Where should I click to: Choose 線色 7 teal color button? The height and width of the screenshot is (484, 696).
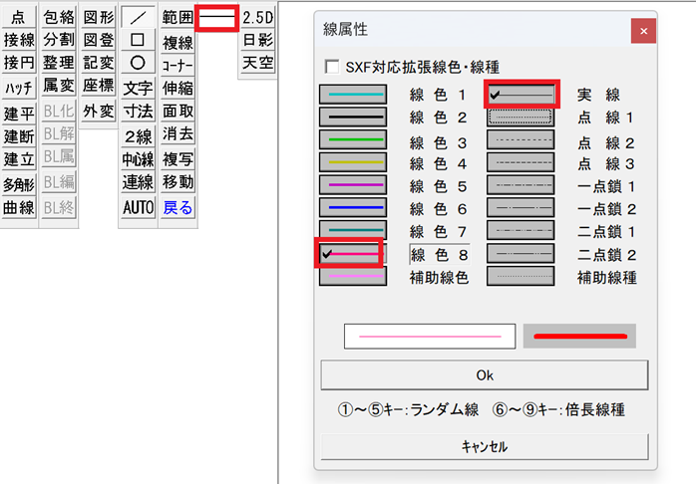click(x=353, y=230)
